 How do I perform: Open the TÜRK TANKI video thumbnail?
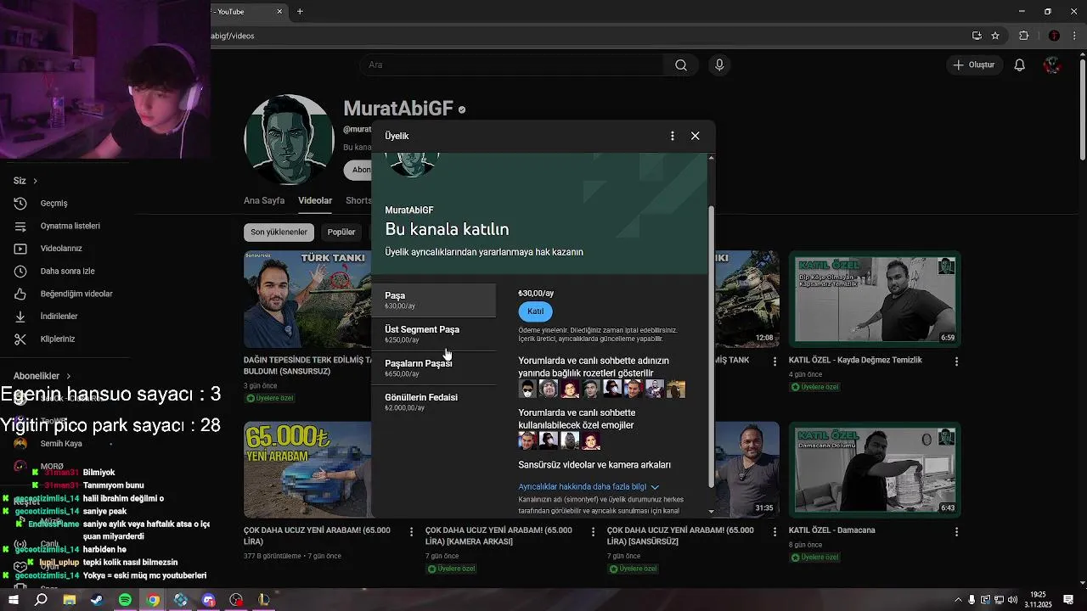point(307,299)
